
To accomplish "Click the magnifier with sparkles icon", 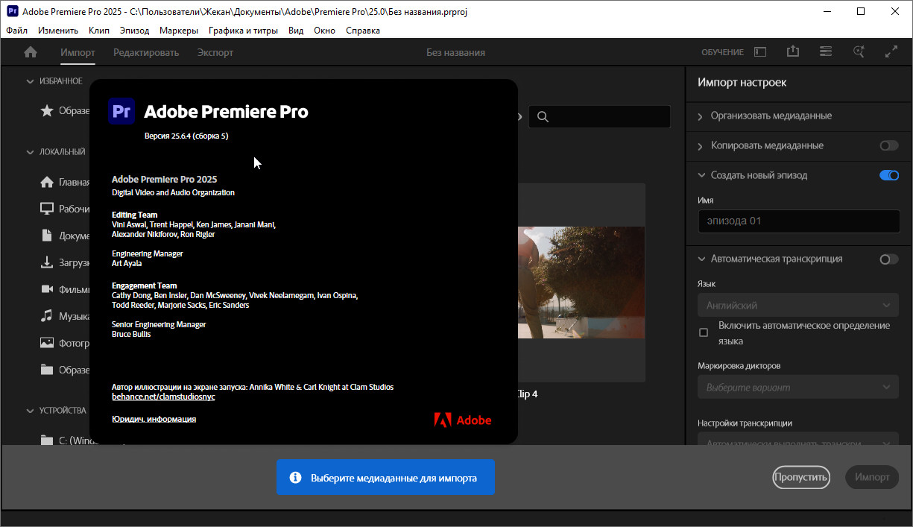I will (859, 52).
